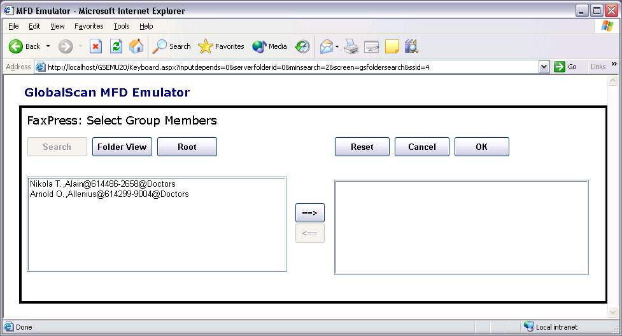Screen dimensions: 622x336
Task: Open the History clock icon
Action: (302, 46)
